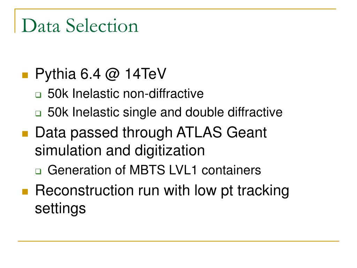Click the hollow bullet before 'single and double diffractive'
Screen dimensions: 357x268
click(x=38, y=113)
